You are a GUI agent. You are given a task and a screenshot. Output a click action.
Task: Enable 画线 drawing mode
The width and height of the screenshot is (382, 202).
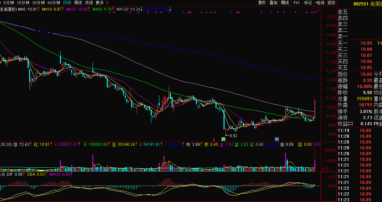coord(285,3)
